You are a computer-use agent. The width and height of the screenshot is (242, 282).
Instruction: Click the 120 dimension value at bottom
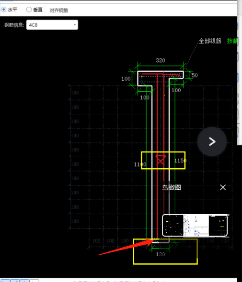[161, 254]
